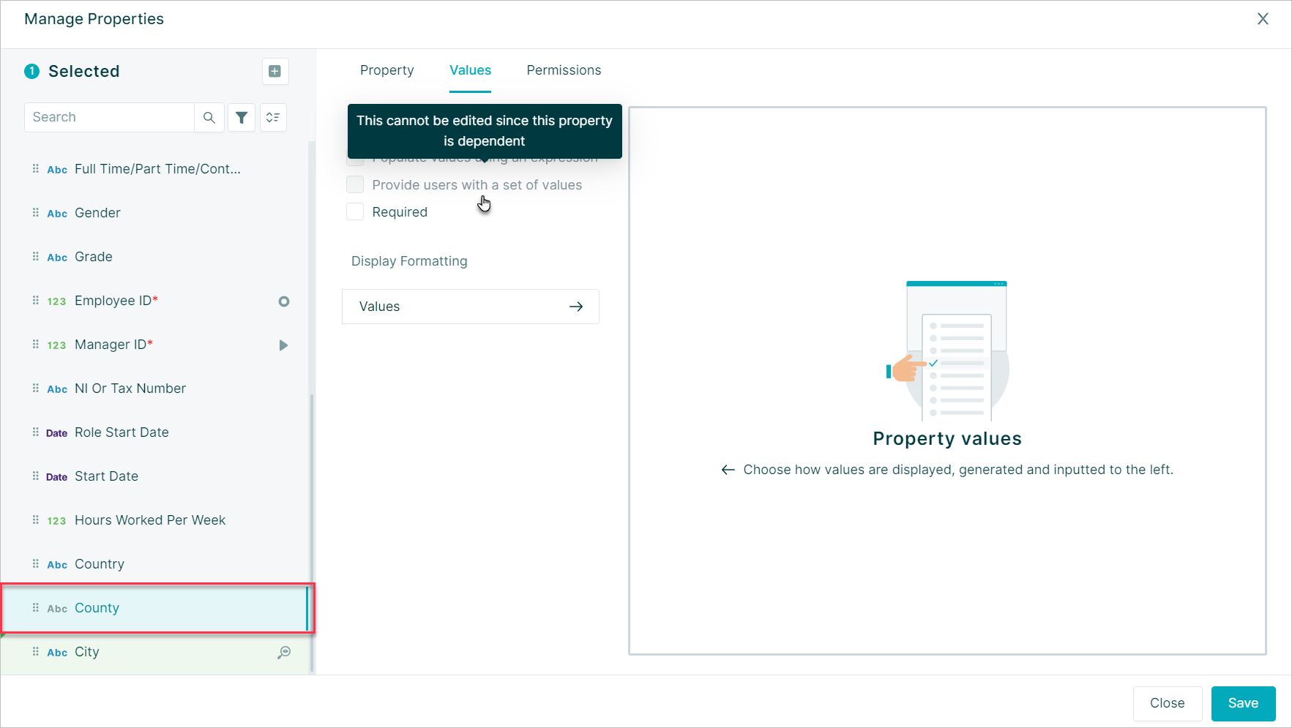
Task: Toggle the Required checkbox
Action: [x=355, y=211]
